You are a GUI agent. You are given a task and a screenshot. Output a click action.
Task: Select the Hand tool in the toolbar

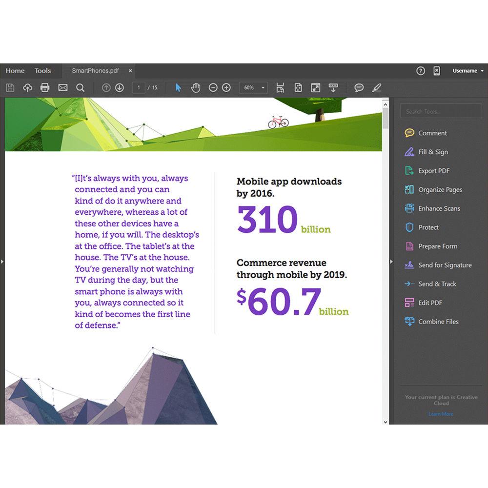tap(195, 88)
